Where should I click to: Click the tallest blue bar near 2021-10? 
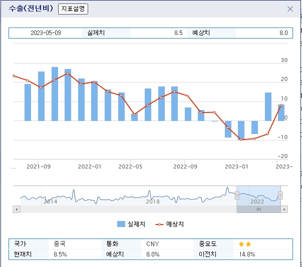(x=55, y=94)
